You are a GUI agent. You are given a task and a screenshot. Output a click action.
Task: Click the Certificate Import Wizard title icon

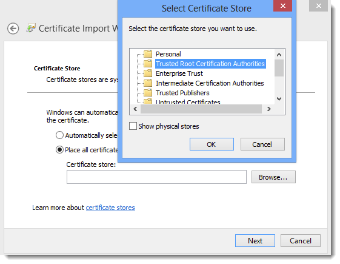coord(31,28)
